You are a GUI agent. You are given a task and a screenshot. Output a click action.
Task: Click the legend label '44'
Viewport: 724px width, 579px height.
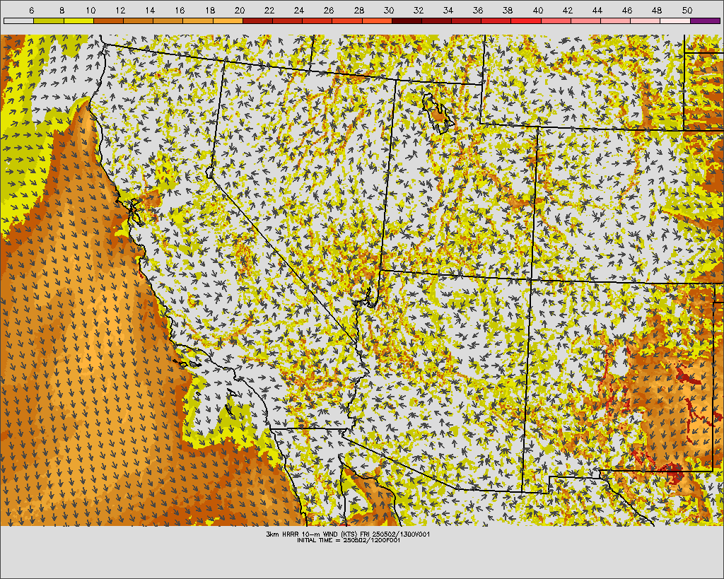[x=597, y=10]
